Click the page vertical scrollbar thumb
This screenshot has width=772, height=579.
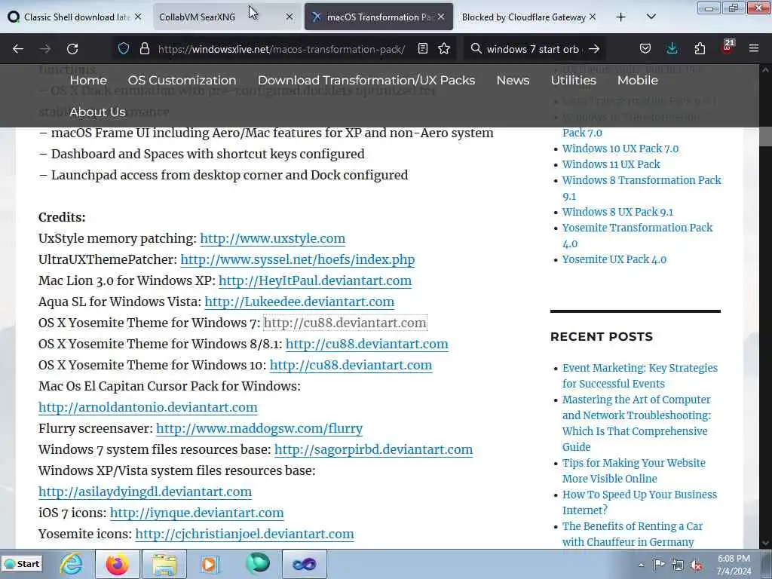pyautogui.click(x=765, y=137)
